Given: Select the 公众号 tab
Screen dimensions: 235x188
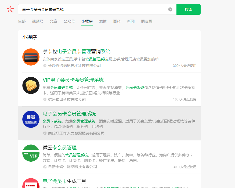Looking at the screenshot, I should 69,21.
